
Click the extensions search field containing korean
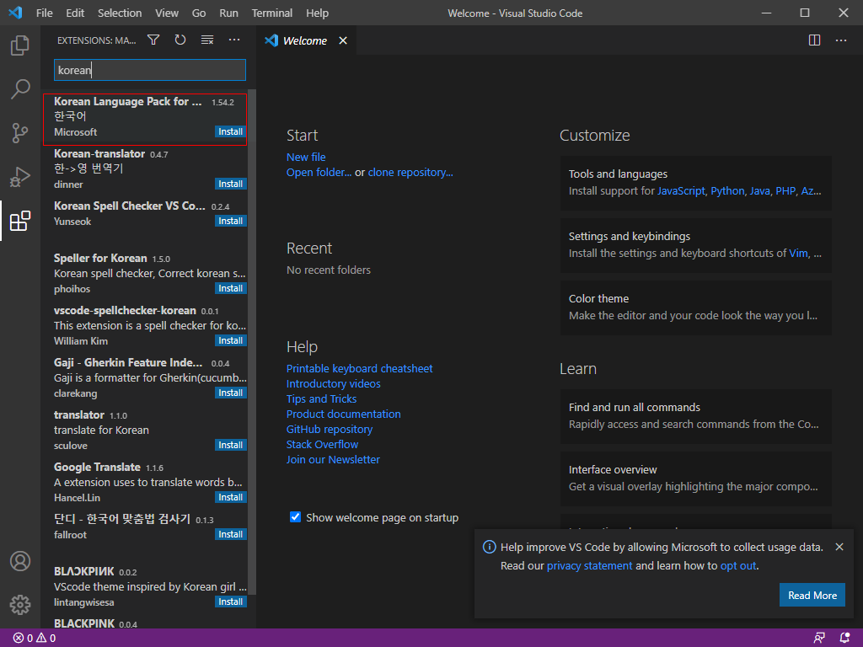(150, 70)
